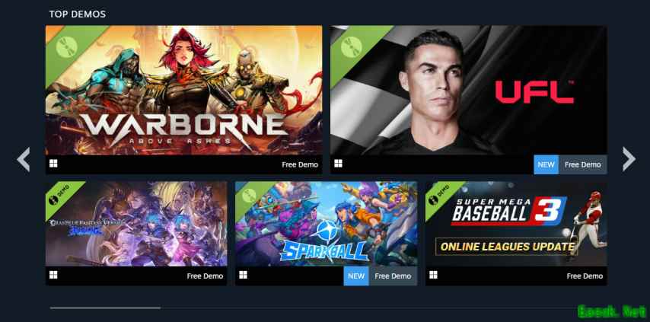Open the Warborne Above Ashes demo banner
The width and height of the screenshot is (650, 322).
coord(183,91)
